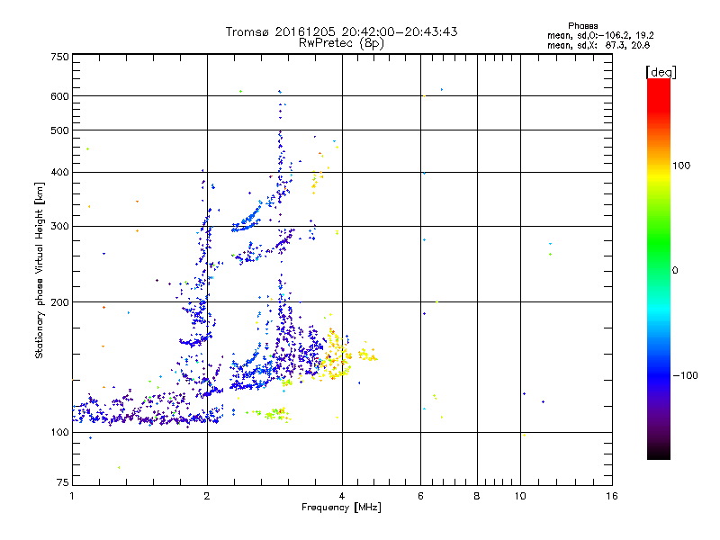The image size is (720, 540).
Task: Click the 'Frequency [MHz]' x-axis label
Action: point(341,508)
